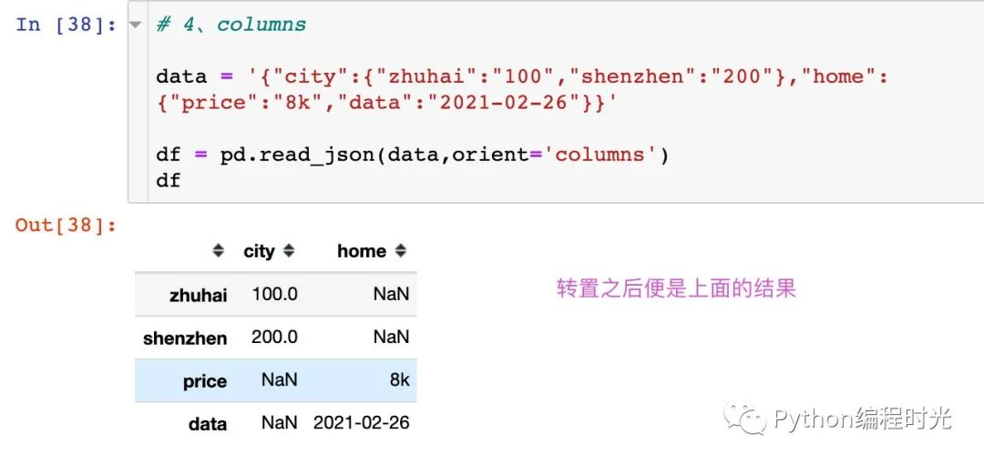This screenshot has height=464, width=984.
Task: Click the '# 4、columns' comment line
Action: (231, 25)
